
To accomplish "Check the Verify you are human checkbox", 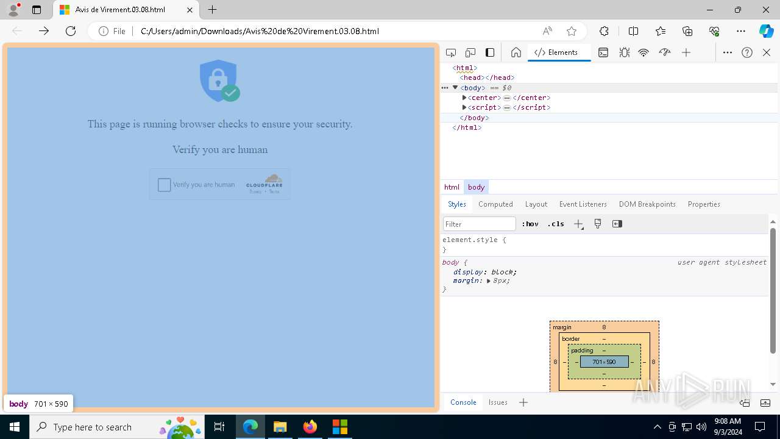I will pos(165,185).
